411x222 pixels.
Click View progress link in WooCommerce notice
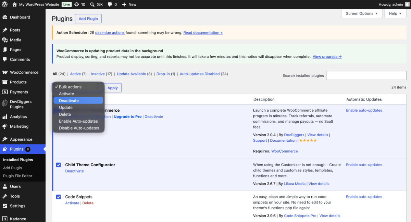pyautogui.click(x=327, y=57)
